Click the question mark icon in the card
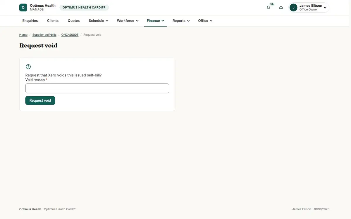351x219 pixels. click(28, 67)
